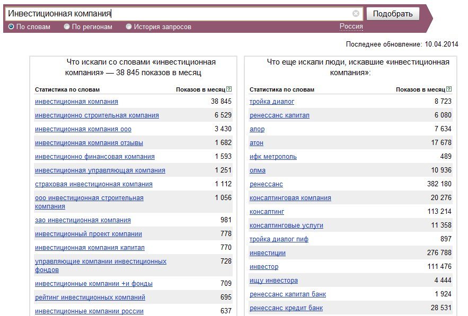Open 'консалтинговая компания' query link
The image size is (468, 316).
(290, 198)
